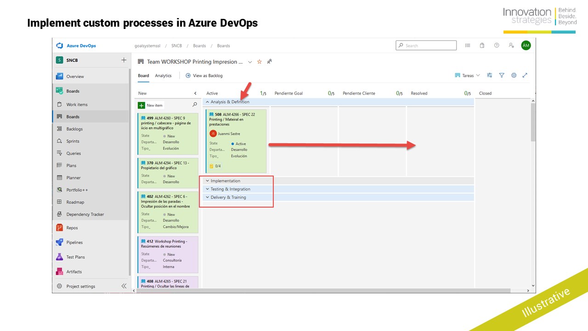Click the Closed column header
Screen dimensions: 588x331
click(x=485, y=93)
